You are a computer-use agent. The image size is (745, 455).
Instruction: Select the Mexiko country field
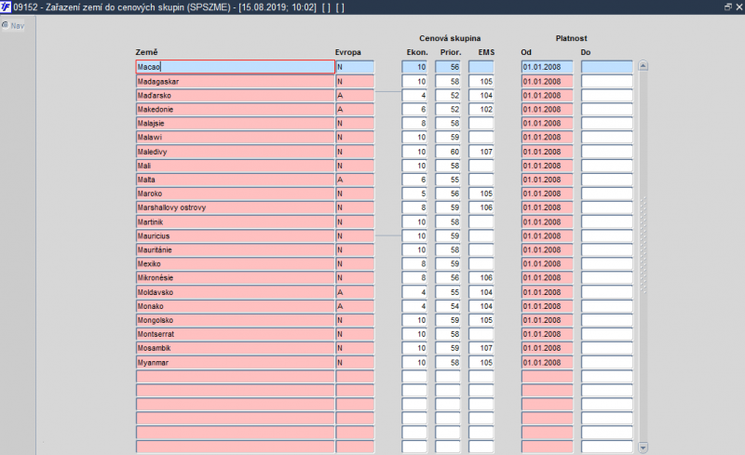point(236,263)
